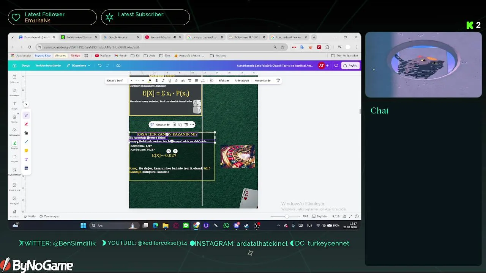Check cloud save status icon
This screenshot has height=273, width=486.
pyautogui.click(x=118, y=66)
